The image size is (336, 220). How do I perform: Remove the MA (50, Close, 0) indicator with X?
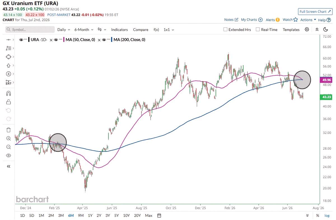99,40
